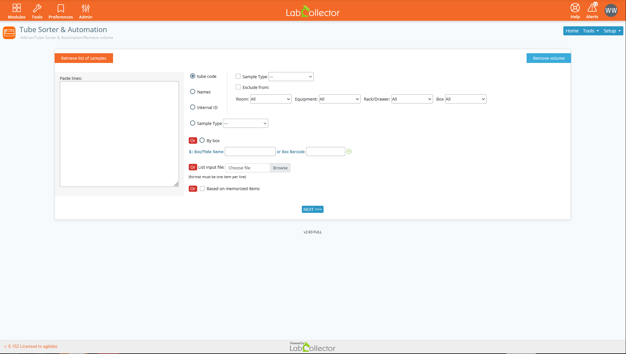Select the By box radio button
Viewport: 626px width, 354px height.
click(x=202, y=140)
